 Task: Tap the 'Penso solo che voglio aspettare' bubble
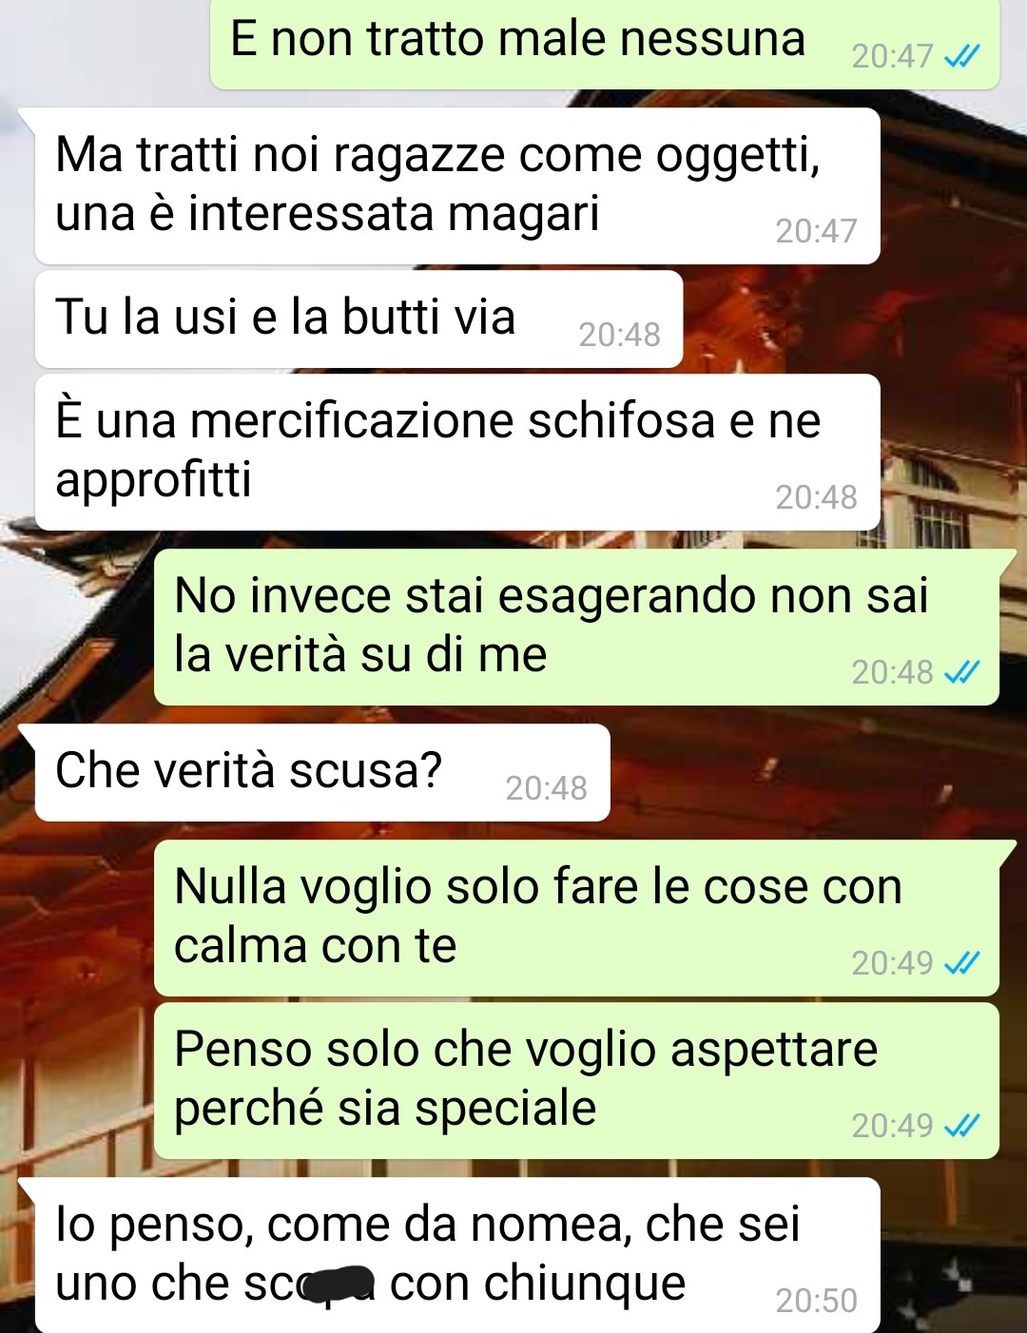(x=576, y=1080)
